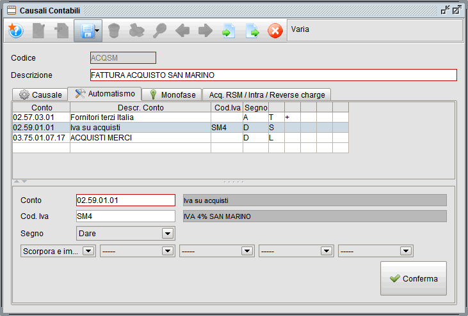Click the empty fourth row of table

pyautogui.click(x=181, y=148)
